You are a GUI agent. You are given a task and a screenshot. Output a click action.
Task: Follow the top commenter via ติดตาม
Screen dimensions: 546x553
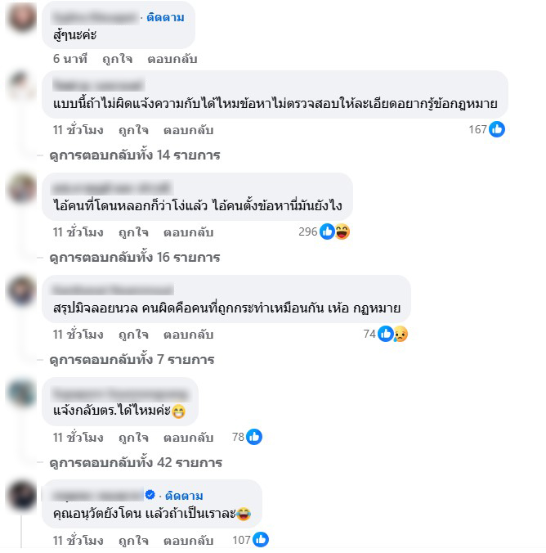(165, 17)
